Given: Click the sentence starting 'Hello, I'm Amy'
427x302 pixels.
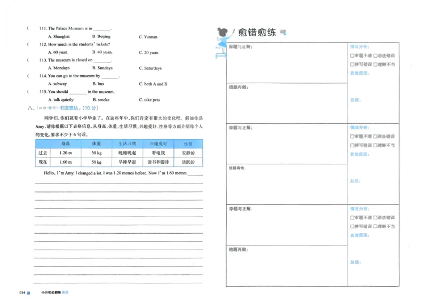Looking at the screenshot, I should click(x=116, y=173).
